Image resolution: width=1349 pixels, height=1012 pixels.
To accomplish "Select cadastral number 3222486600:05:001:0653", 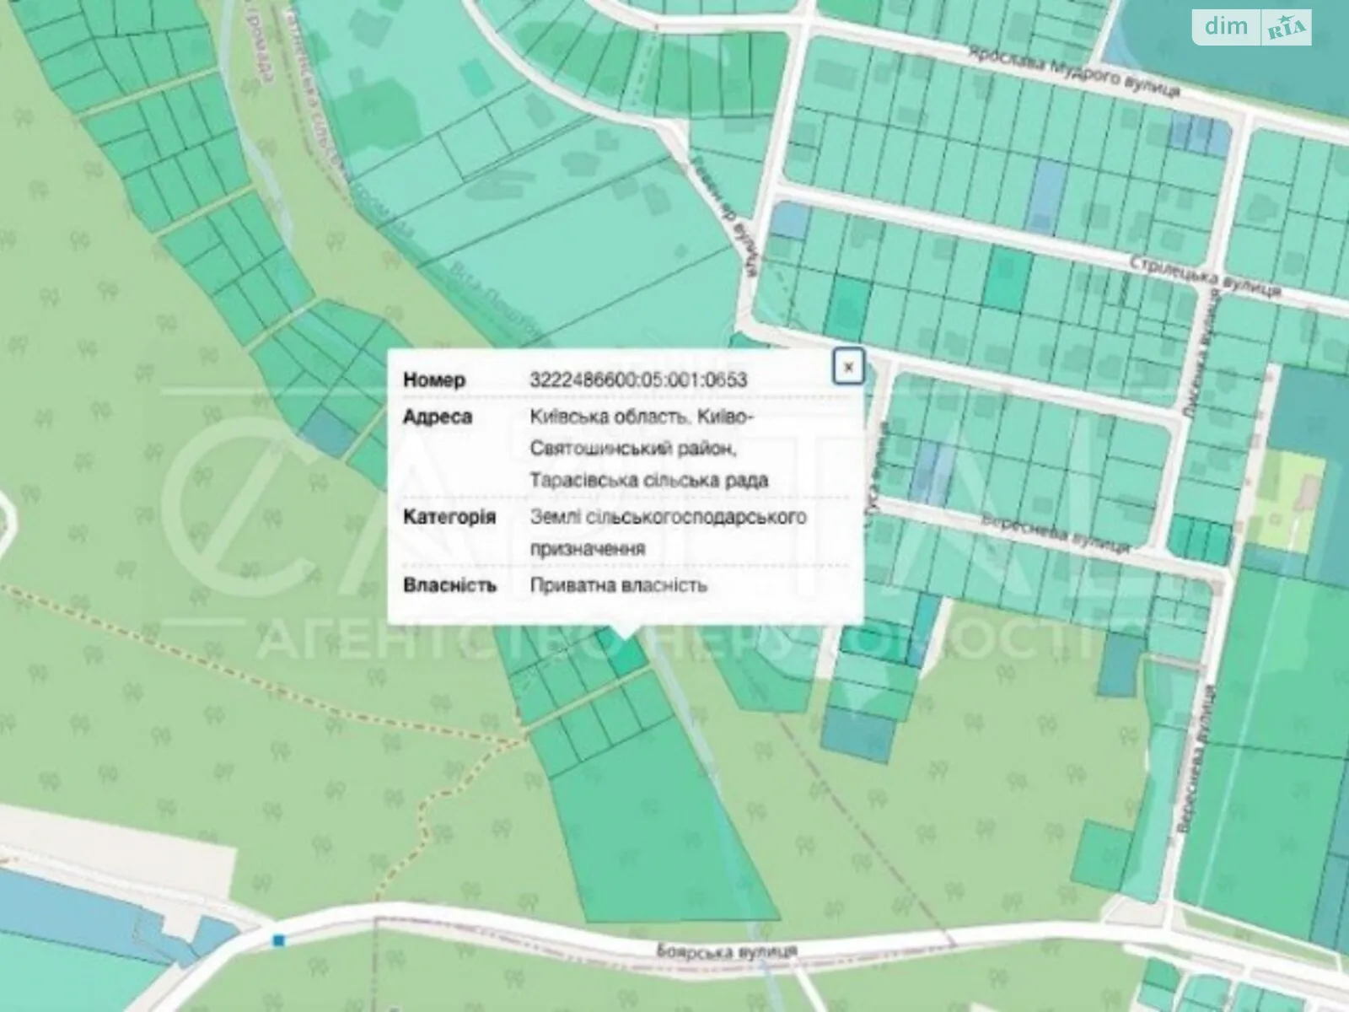I will 638,379.
